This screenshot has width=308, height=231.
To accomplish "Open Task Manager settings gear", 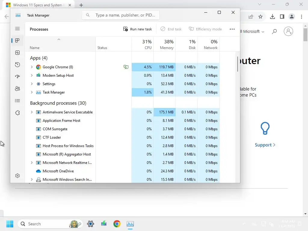I will click(x=17, y=176).
